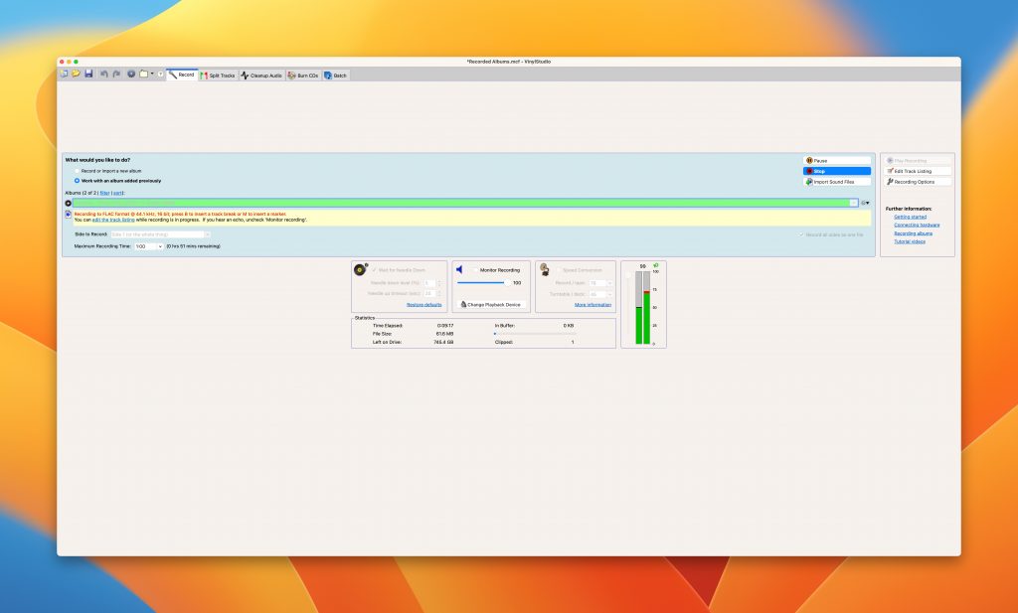Open the Maximum Recording Time dropdown
Screen dimensions: 1018x613
pyautogui.click(x=149, y=246)
